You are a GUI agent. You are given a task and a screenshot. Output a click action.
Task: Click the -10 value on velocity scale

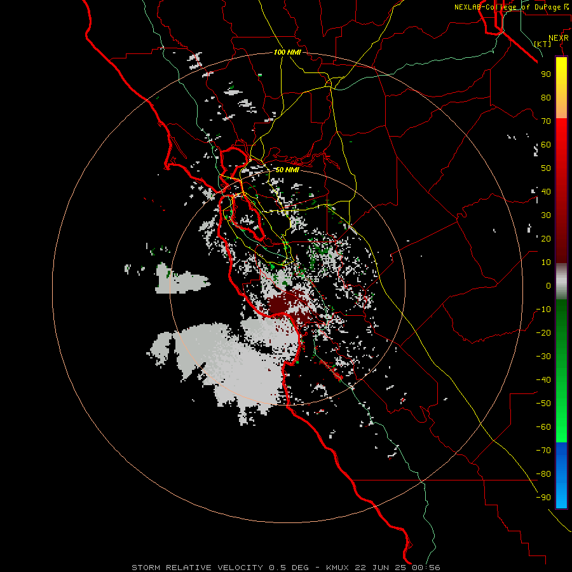click(x=543, y=310)
